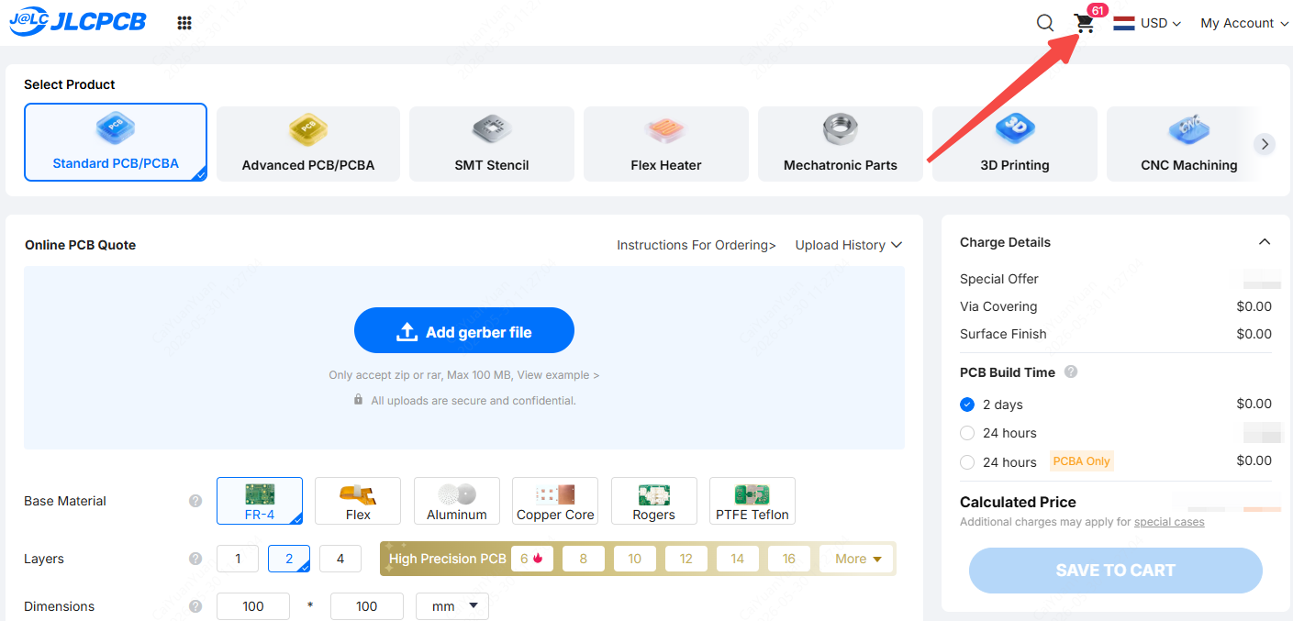Select the Aluminum base material thumbnail
The width and height of the screenshot is (1293, 621).
(457, 501)
